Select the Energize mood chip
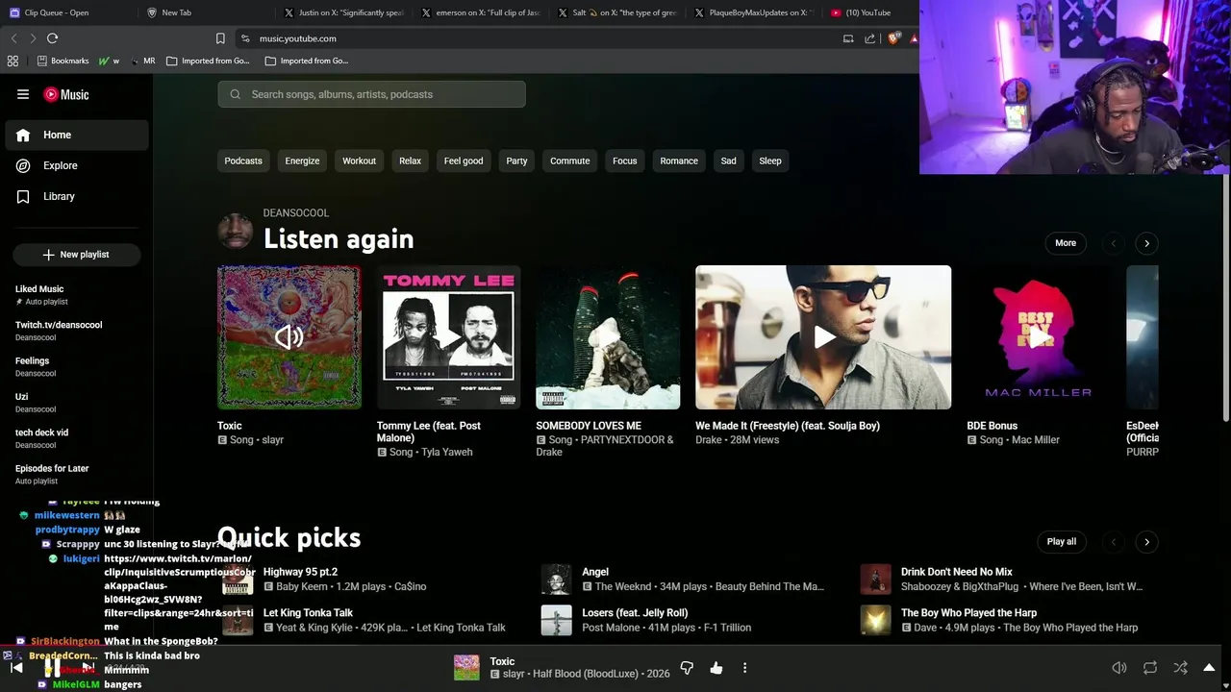Screen dimensions: 1231x692 click(x=302, y=161)
